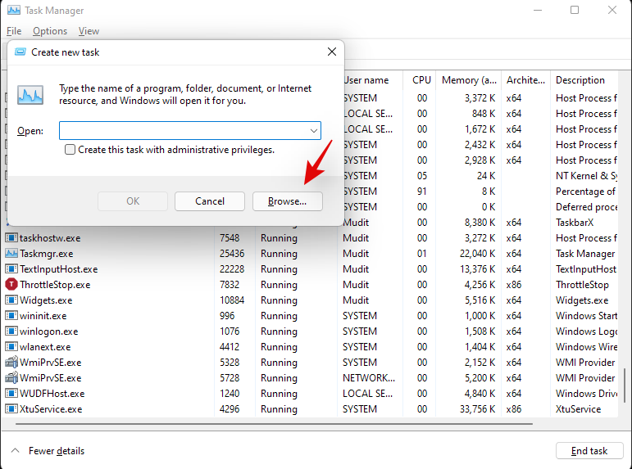Enable Create this task with administrative privileges
The height and width of the screenshot is (469, 632).
tap(70, 150)
